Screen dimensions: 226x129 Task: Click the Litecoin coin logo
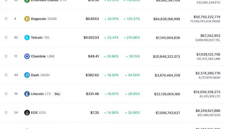click(x=27, y=94)
